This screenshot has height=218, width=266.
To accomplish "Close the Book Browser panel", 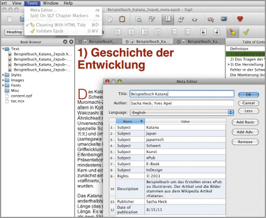I will coord(72,42).
